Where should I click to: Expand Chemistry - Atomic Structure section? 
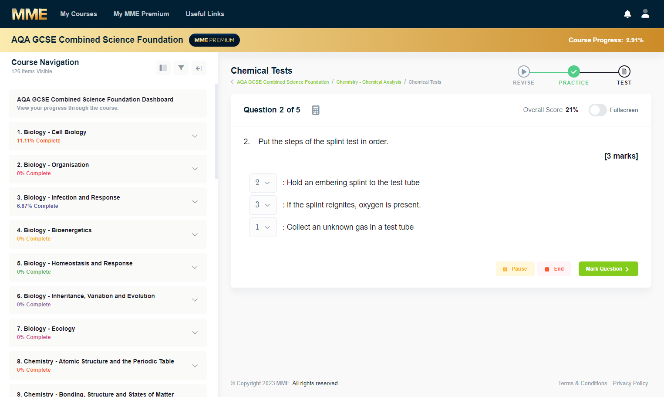pyautogui.click(x=108, y=366)
